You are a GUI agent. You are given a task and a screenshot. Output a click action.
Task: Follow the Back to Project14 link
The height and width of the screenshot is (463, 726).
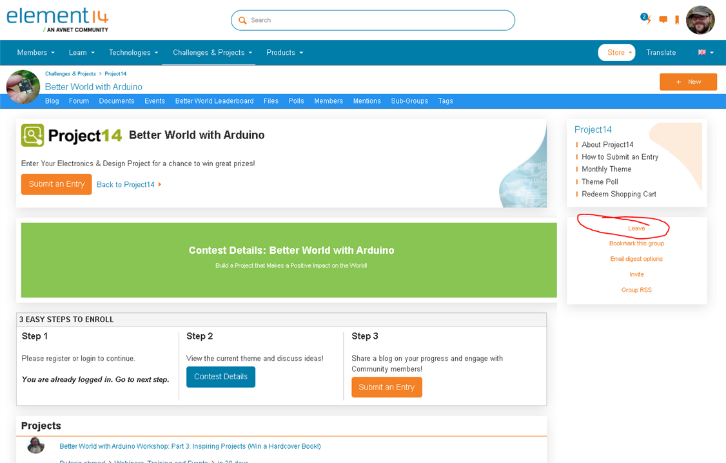pyautogui.click(x=129, y=185)
